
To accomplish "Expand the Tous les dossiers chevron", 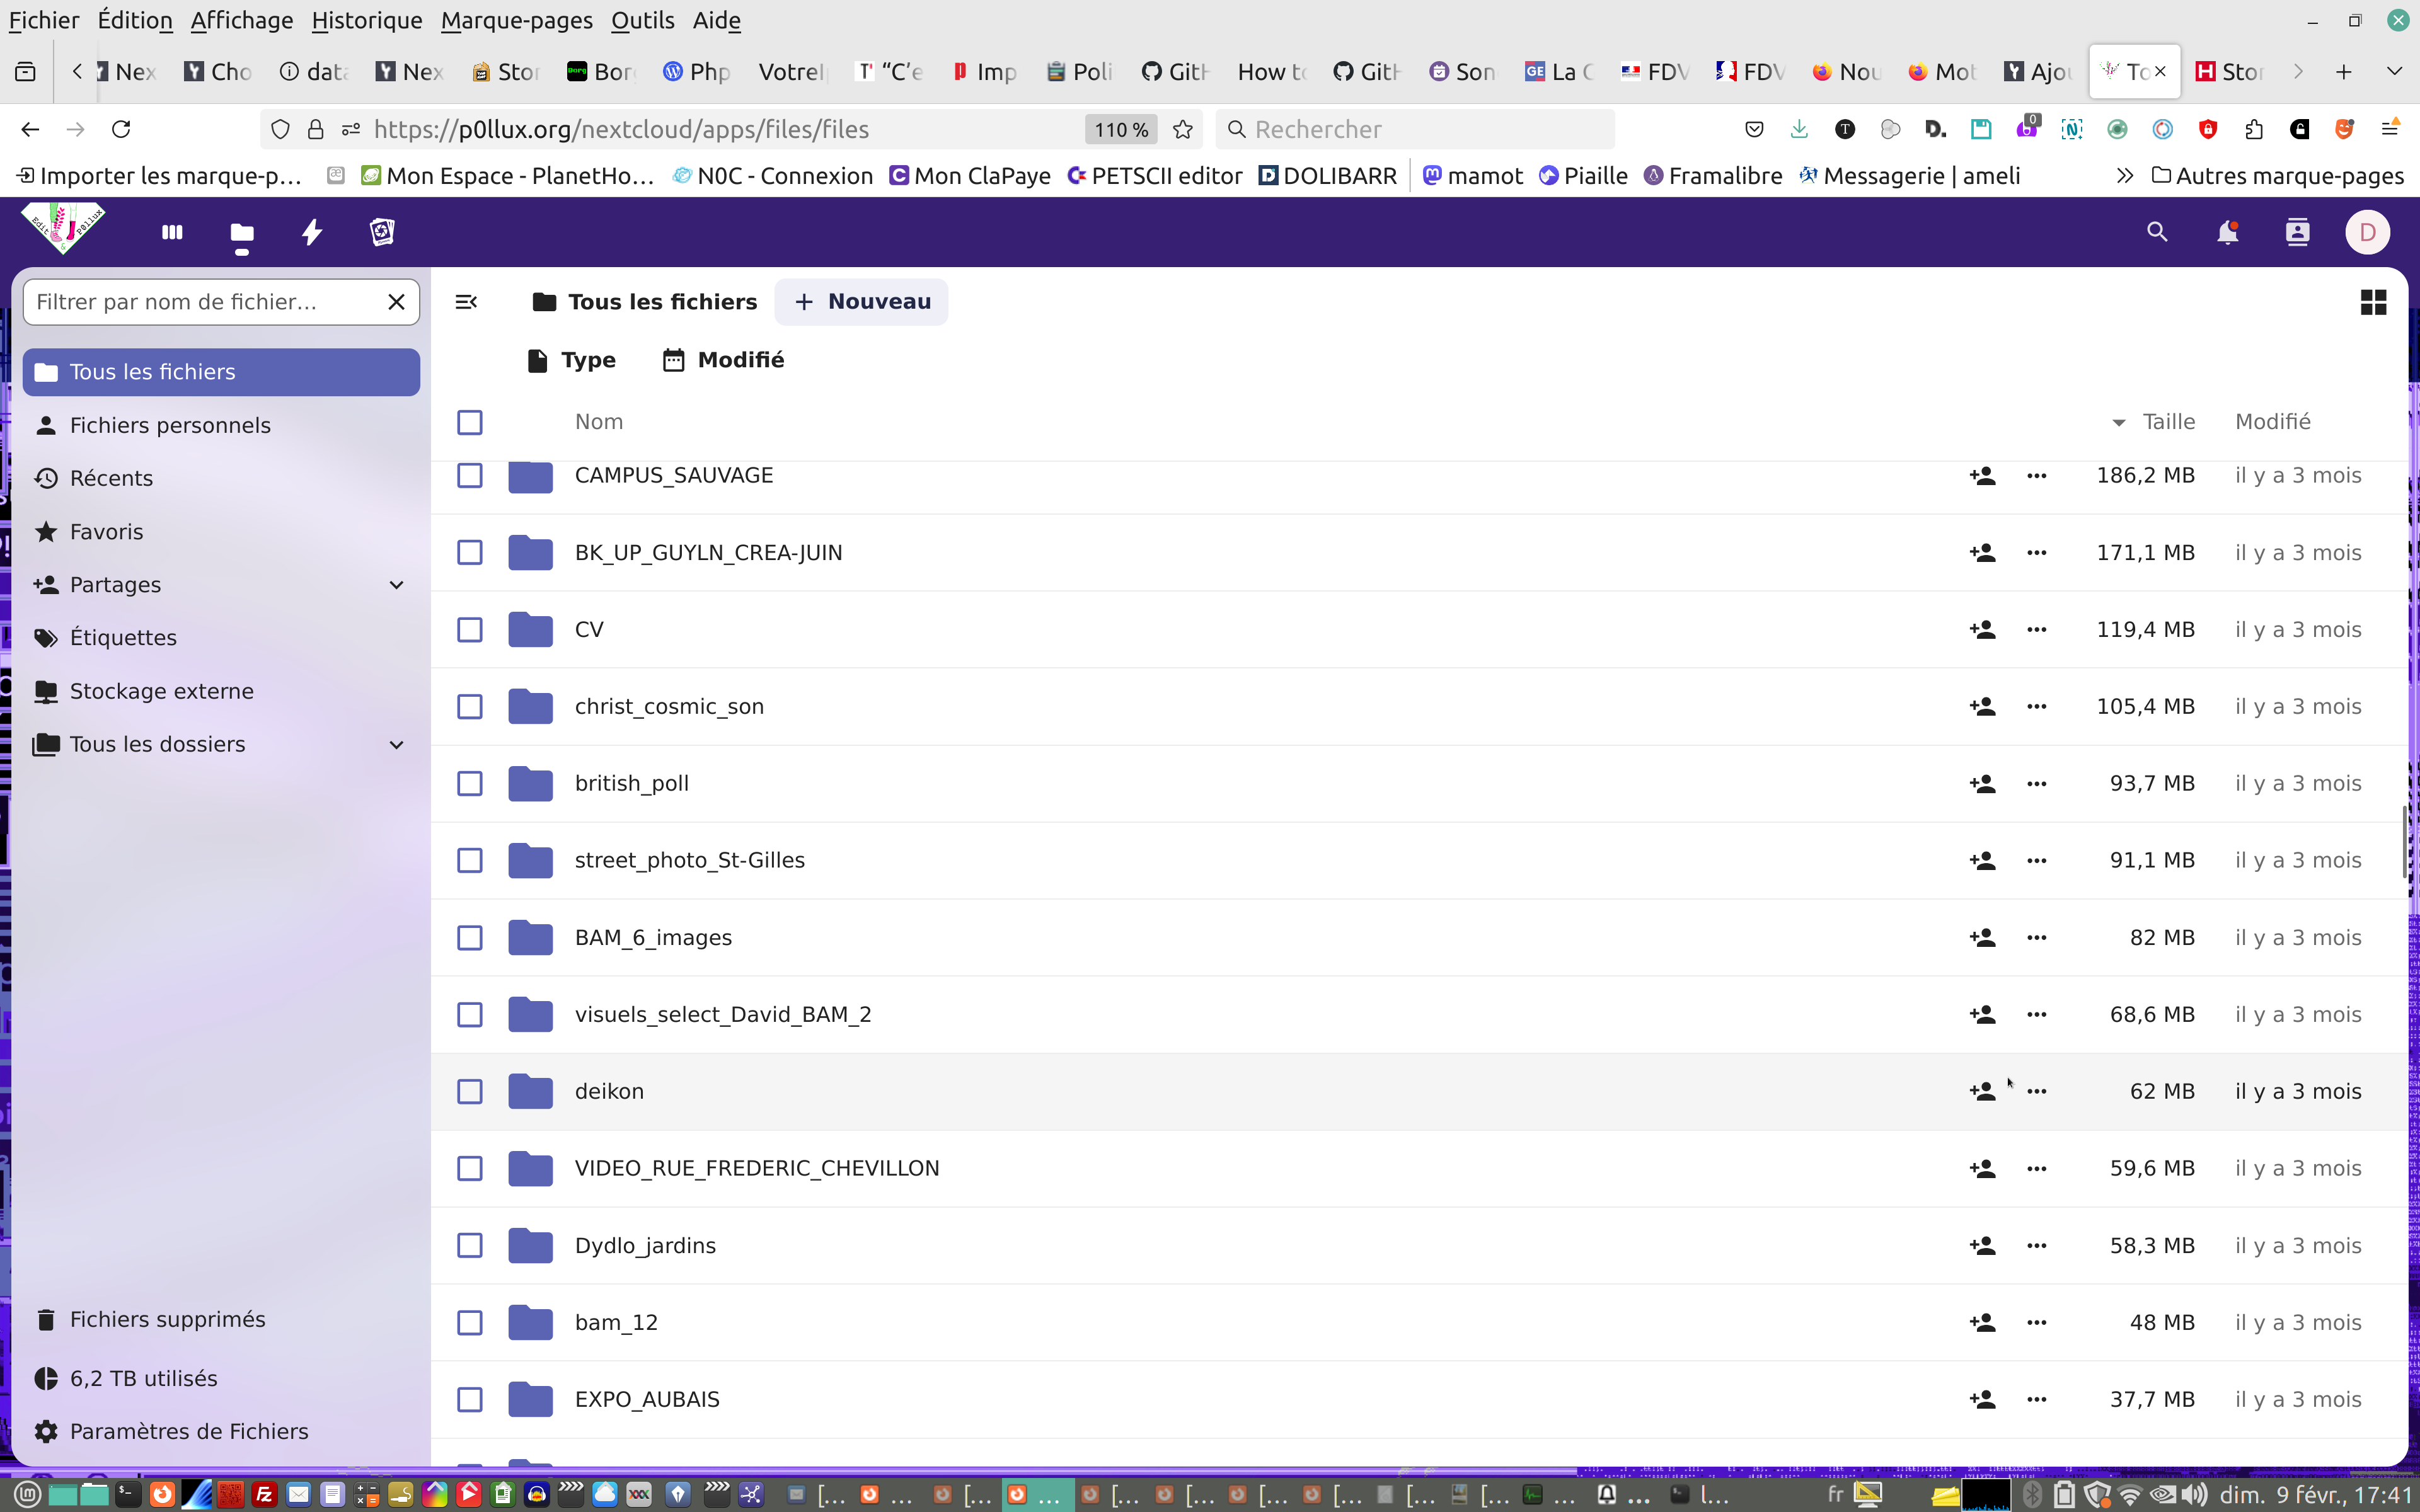I will tap(396, 745).
